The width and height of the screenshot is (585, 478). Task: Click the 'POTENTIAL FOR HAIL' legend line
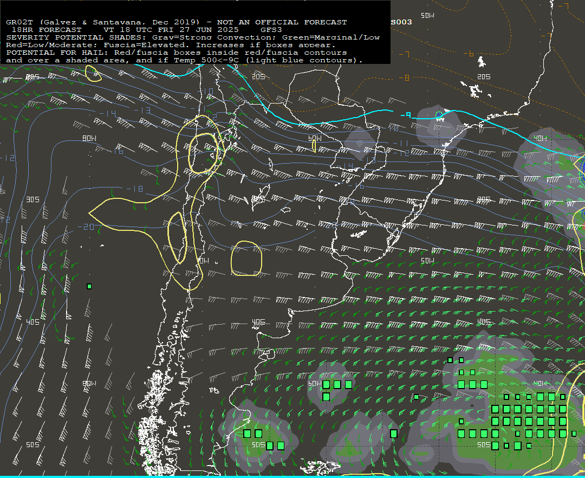(x=177, y=53)
